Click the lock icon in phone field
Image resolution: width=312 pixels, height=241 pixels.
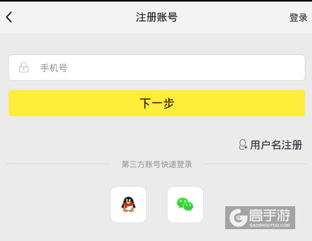coord(24,67)
